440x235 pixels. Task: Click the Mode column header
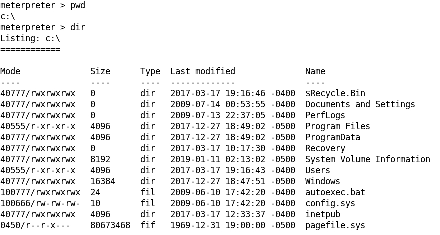pos(10,71)
